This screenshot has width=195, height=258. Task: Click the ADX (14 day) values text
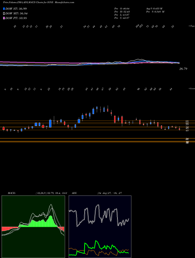(x=110, y=193)
